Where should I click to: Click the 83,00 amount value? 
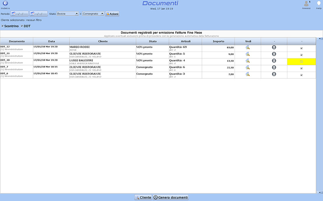pos(230,47)
